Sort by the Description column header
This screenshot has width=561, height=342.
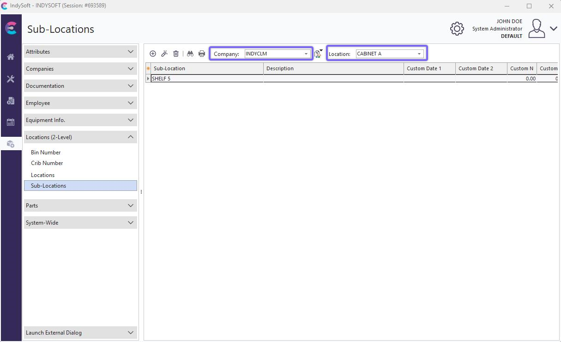333,68
